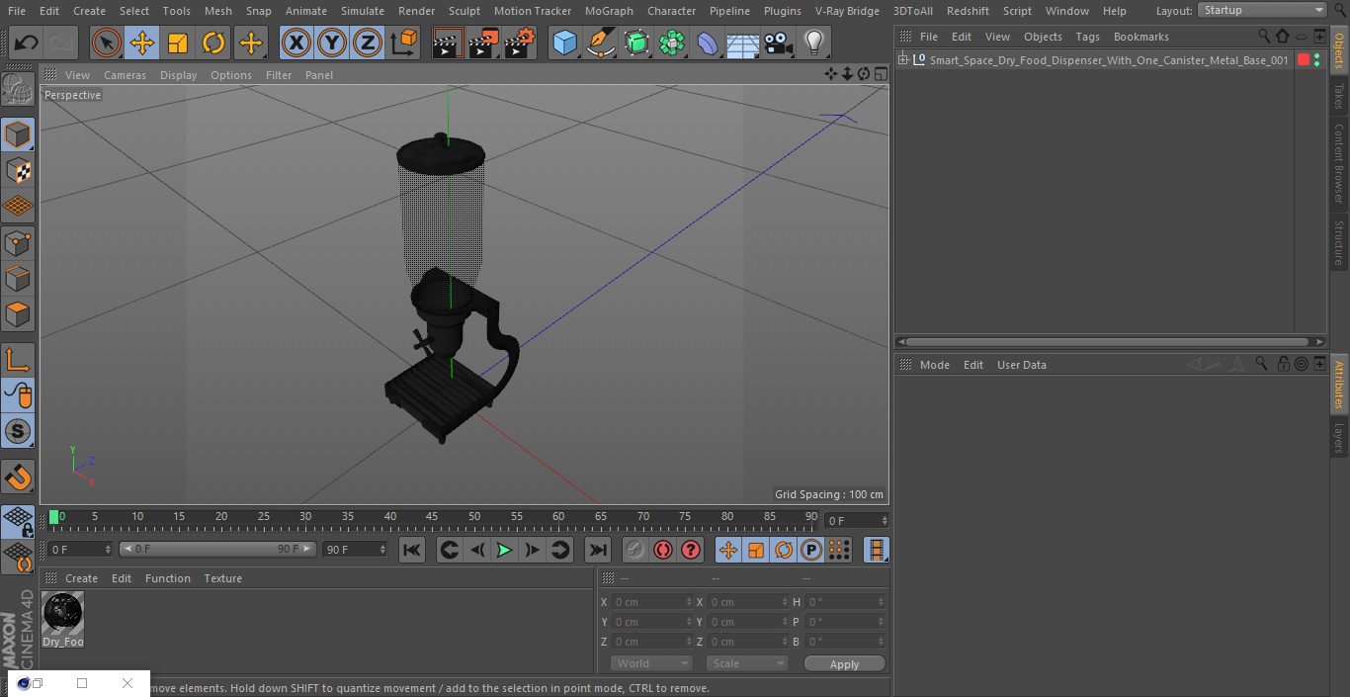Toggle object visibility dots in Objects panel
The height and width of the screenshot is (697, 1350).
click(1316, 60)
